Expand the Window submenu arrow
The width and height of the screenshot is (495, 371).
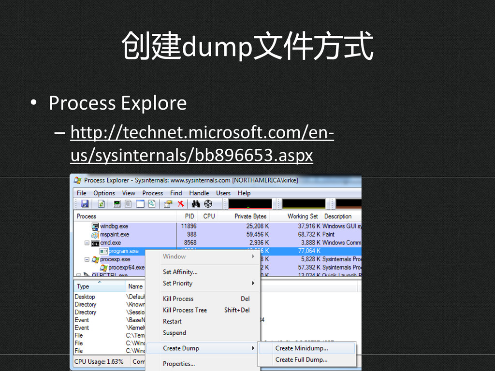click(x=253, y=257)
